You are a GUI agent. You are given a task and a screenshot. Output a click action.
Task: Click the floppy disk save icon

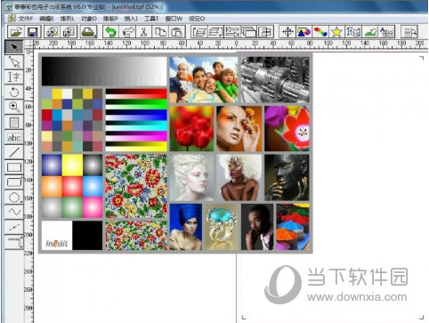coord(32,32)
